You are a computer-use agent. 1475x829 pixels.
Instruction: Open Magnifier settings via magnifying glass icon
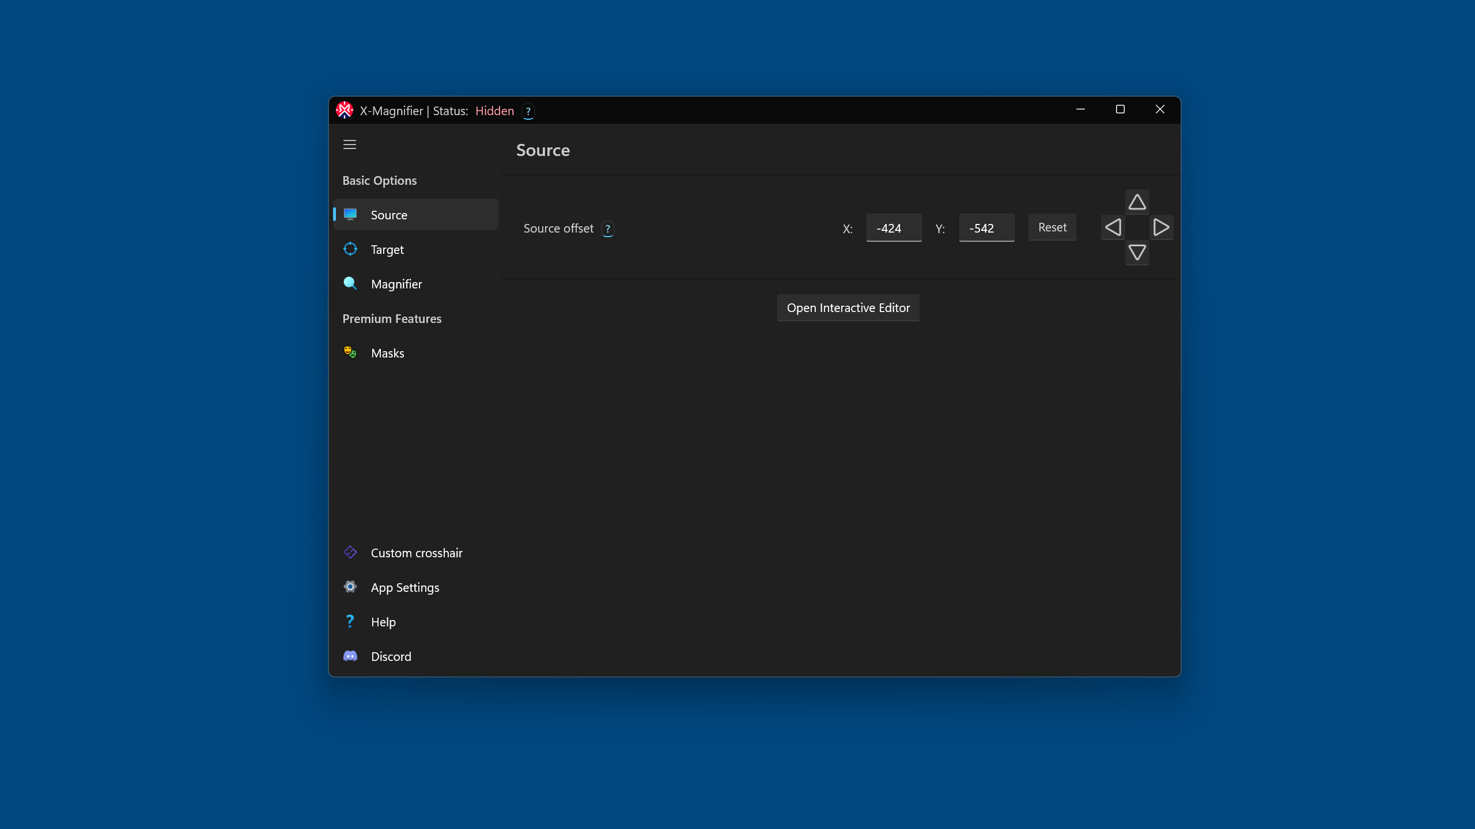tap(350, 283)
